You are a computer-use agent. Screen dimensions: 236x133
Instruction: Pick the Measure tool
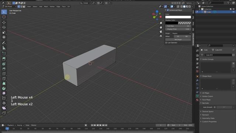(4, 48)
